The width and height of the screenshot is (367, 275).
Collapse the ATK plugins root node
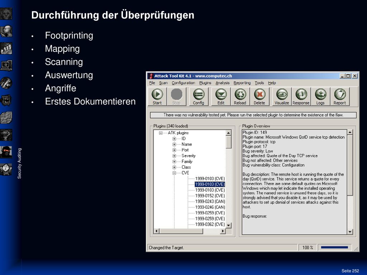point(161,133)
